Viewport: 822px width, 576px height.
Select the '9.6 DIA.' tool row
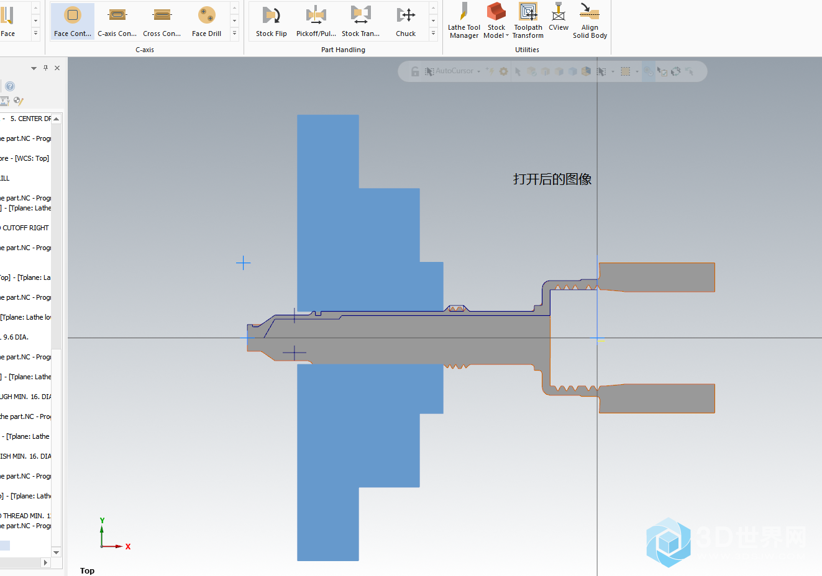(16, 337)
